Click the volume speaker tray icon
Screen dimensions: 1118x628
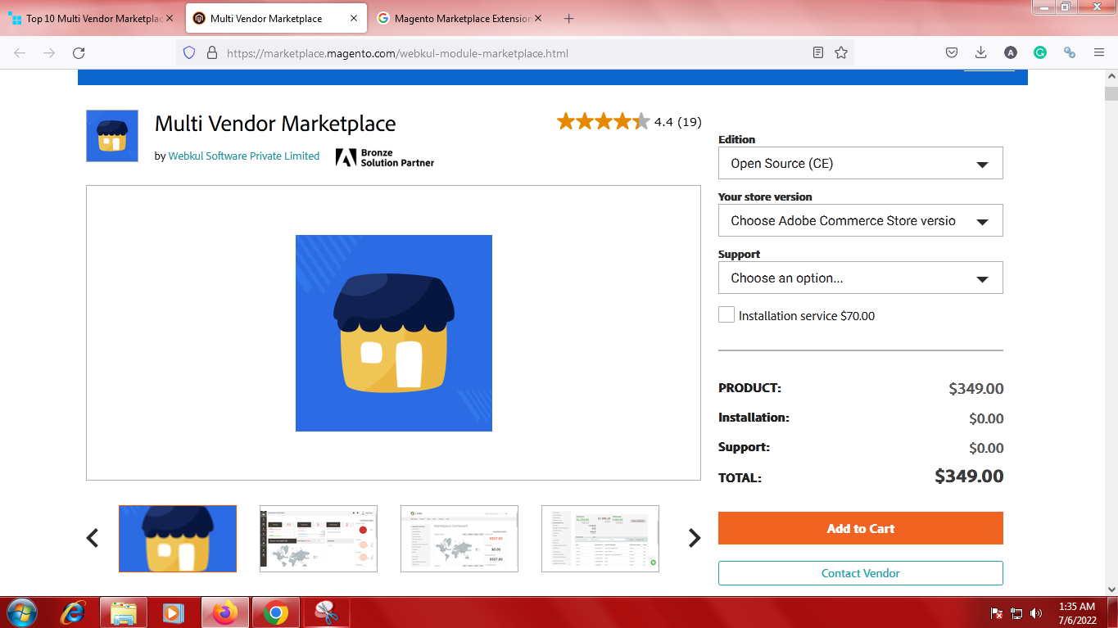(1036, 613)
